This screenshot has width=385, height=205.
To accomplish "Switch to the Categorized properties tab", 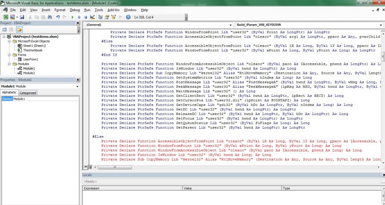I will (28, 93).
